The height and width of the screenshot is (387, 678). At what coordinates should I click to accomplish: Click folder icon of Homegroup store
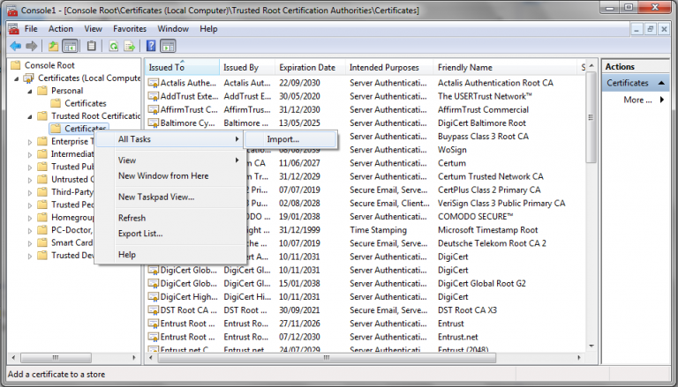[x=42, y=217]
